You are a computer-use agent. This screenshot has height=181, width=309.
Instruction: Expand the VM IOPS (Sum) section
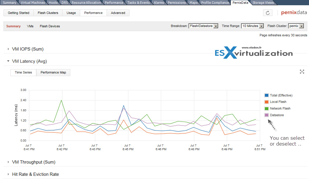tap(8, 49)
